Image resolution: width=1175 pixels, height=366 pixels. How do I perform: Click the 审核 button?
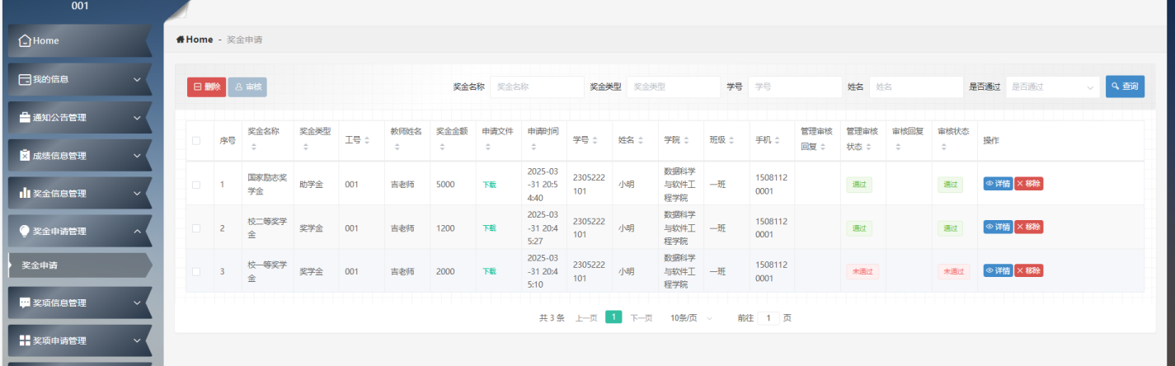pyautogui.click(x=247, y=87)
